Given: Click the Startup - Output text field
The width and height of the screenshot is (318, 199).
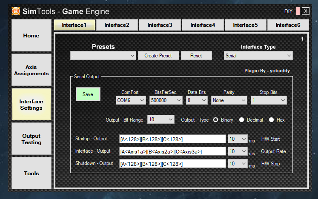Looking at the screenshot, I should tap(172, 139).
